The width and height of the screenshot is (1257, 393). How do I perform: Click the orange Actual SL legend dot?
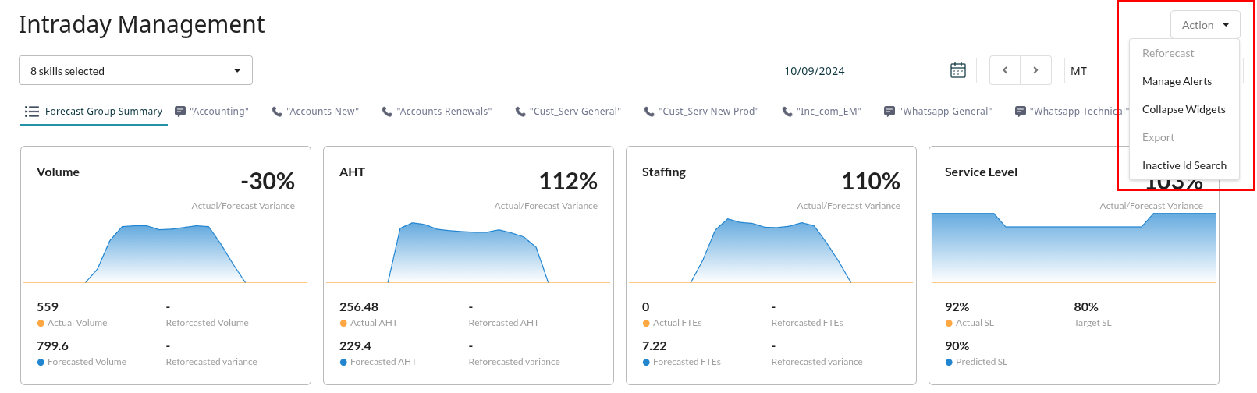(x=949, y=323)
